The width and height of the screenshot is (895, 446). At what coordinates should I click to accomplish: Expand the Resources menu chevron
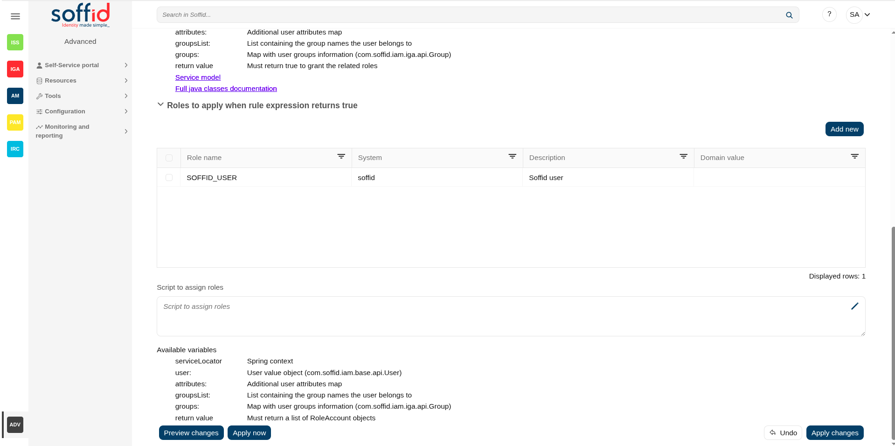(126, 81)
